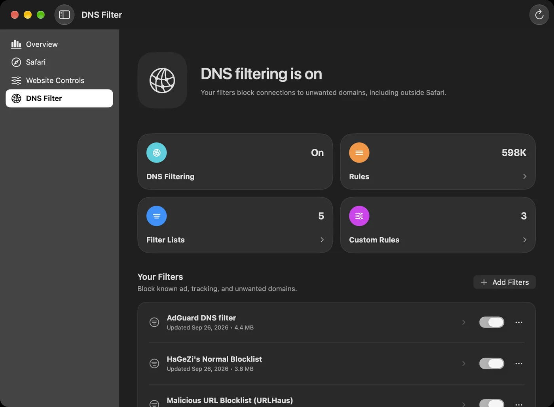Click the Safari compass icon

click(16, 62)
